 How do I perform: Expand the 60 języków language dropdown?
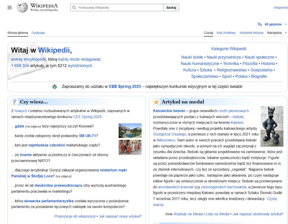pyautogui.click(x=275, y=24)
